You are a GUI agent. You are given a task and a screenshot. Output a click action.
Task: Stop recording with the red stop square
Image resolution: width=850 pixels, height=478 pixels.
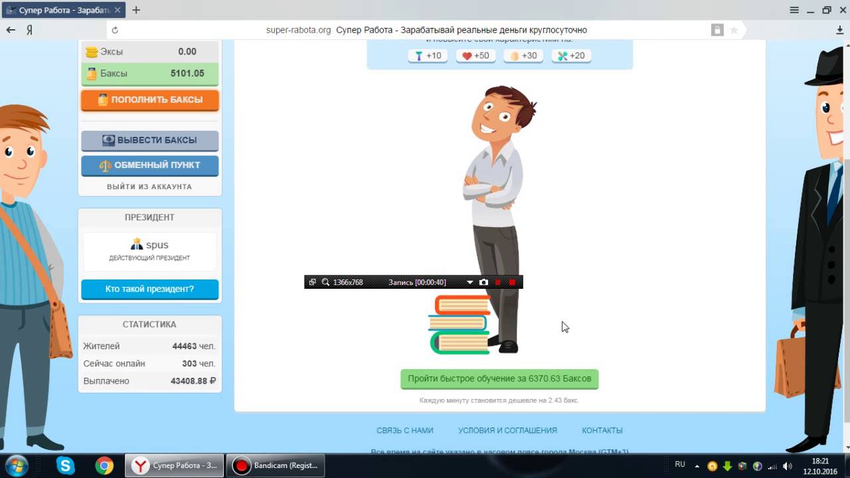tap(512, 282)
